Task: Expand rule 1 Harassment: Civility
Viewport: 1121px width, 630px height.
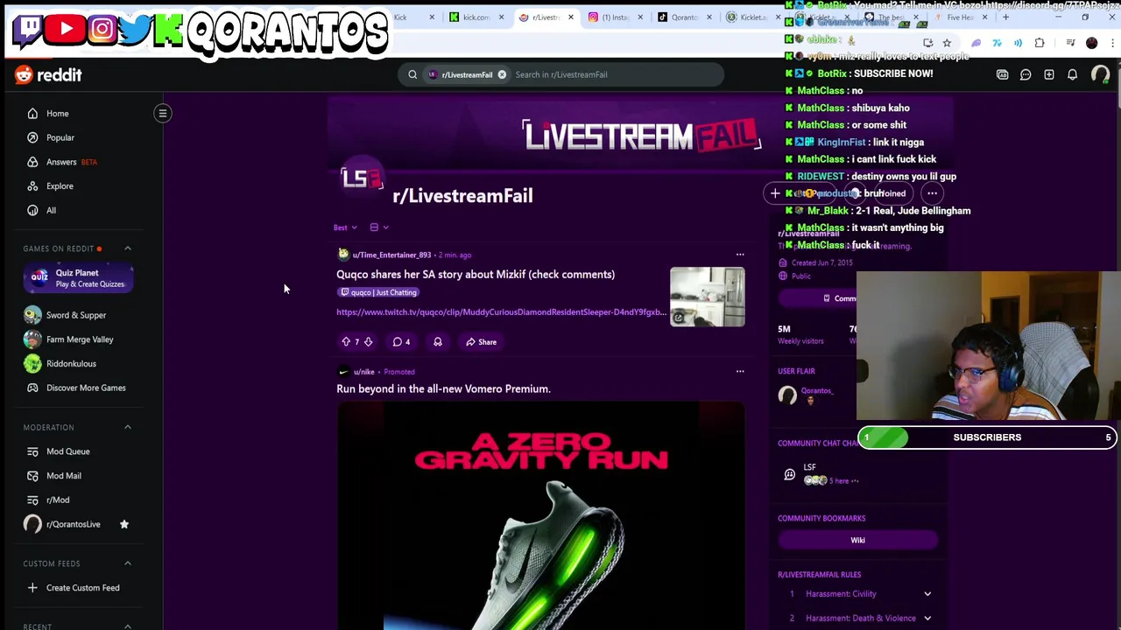Action: point(927,594)
